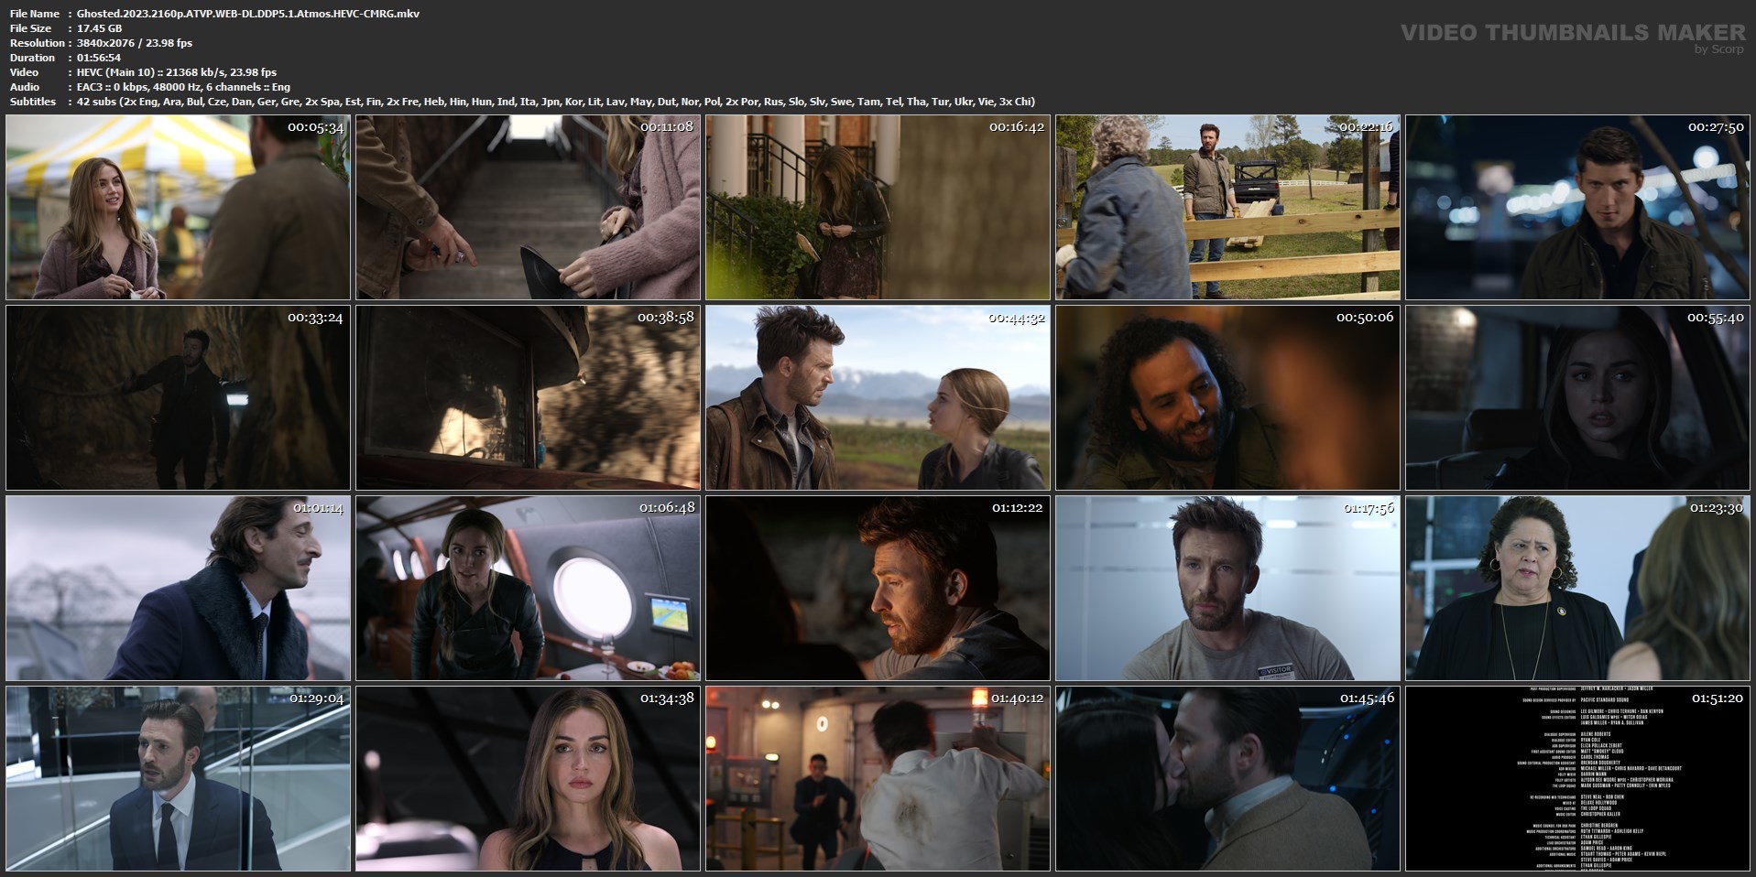Open the thumbnail at 00:55:40
The image size is (1756, 877).
(1577, 398)
